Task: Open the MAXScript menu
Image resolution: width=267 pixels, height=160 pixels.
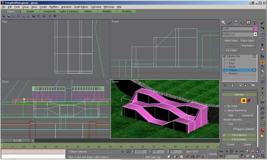Action: (109, 7)
